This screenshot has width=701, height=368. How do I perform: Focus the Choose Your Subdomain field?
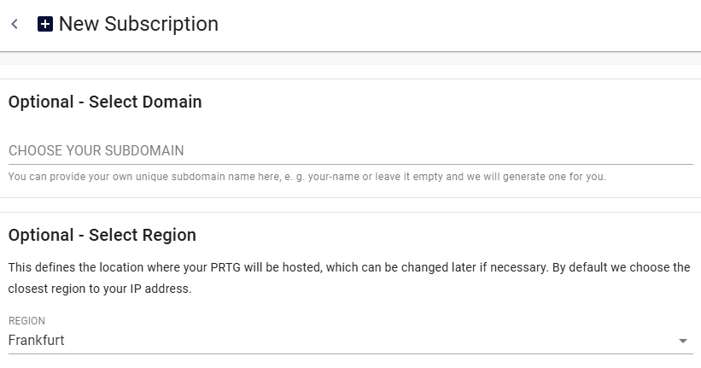pos(350,150)
